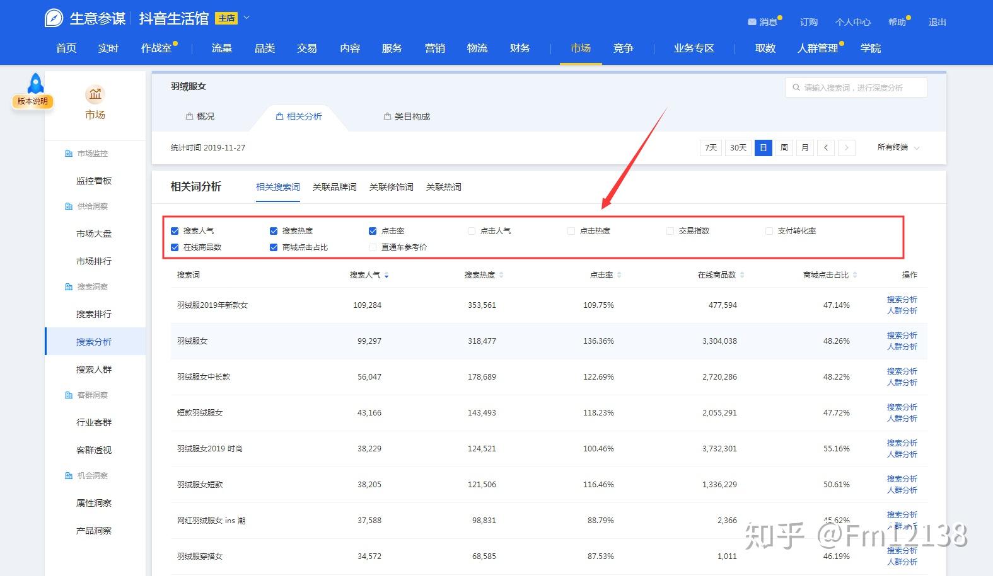Click the magnifier icon in search box

796,88
